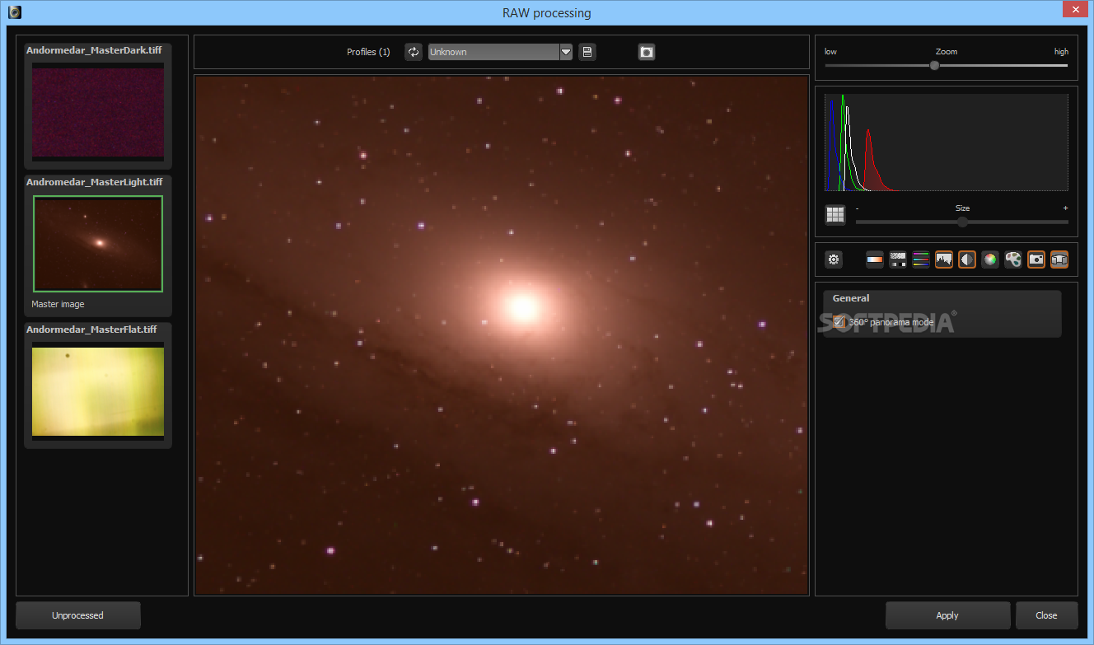Image resolution: width=1094 pixels, height=645 pixels.
Task: Click the Master image caption
Action: click(58, 304)
